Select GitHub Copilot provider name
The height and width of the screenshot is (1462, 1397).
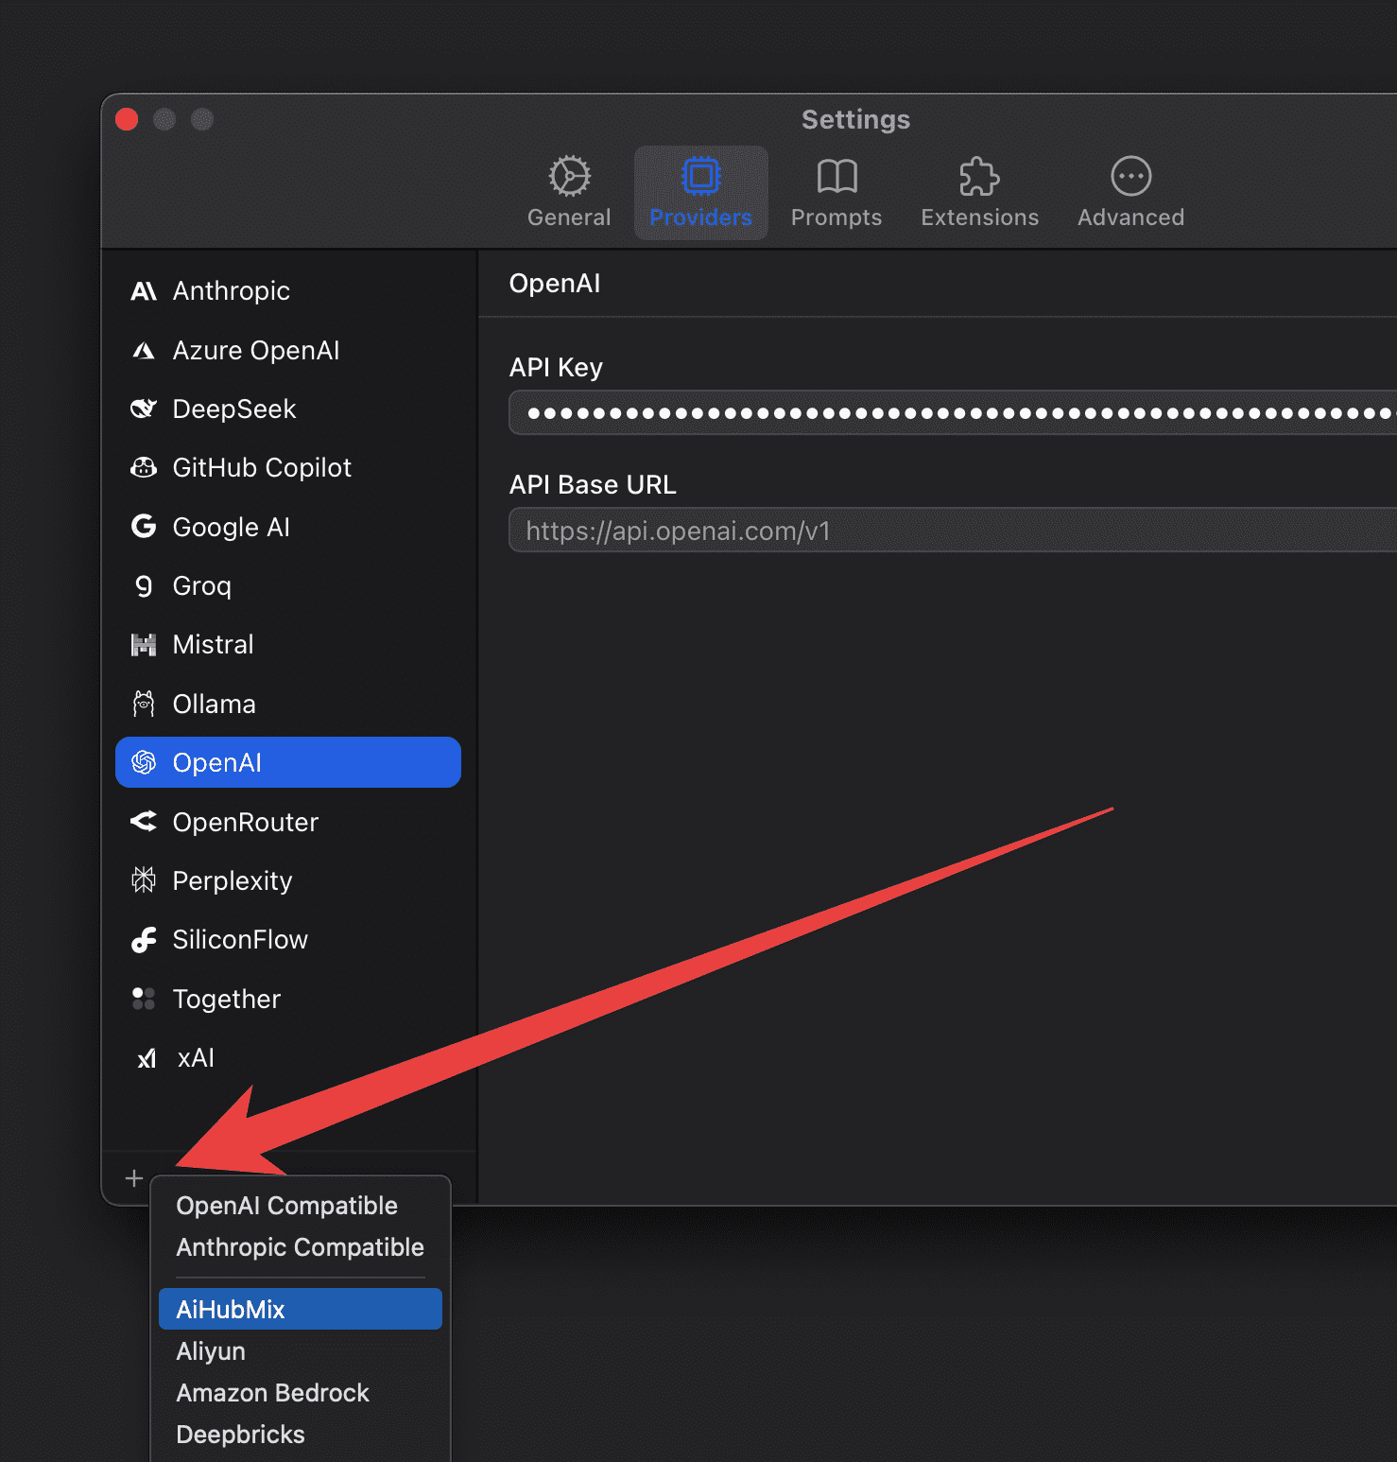tap(262, 468)
